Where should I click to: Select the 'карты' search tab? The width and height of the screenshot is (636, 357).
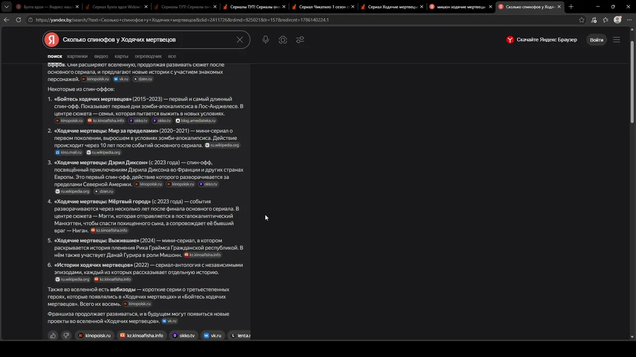pyautogui.click(x=121, y=56)
